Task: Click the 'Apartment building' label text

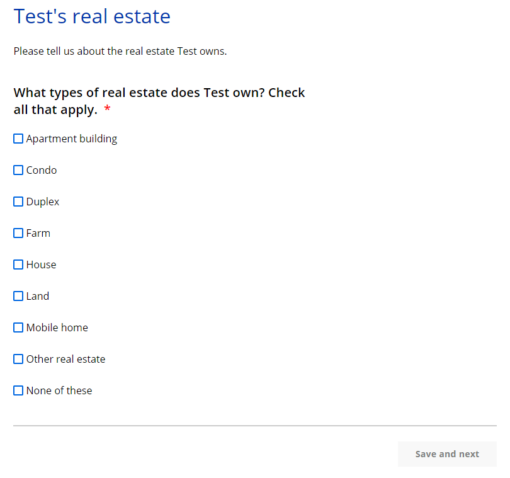Action: click(x=72, y=139)
